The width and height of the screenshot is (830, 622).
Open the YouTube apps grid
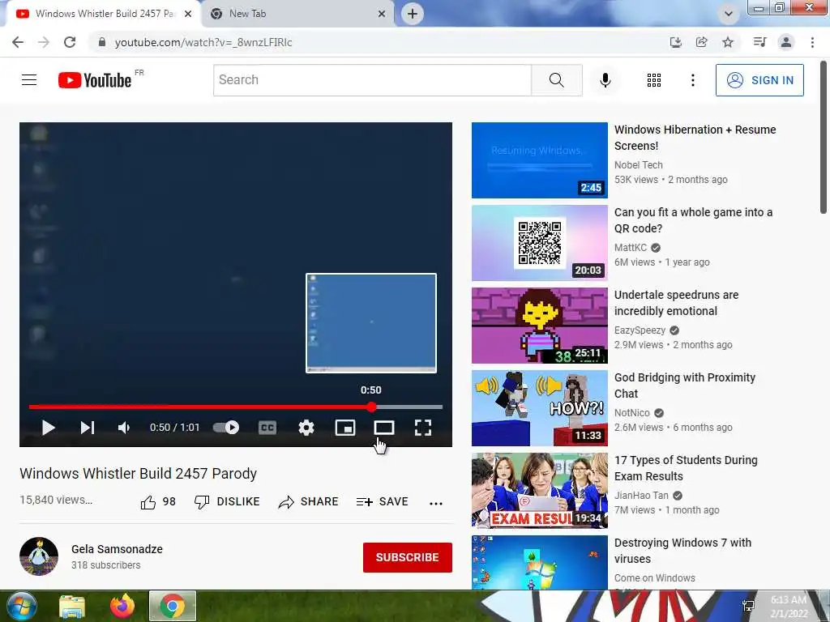(654, 80)
